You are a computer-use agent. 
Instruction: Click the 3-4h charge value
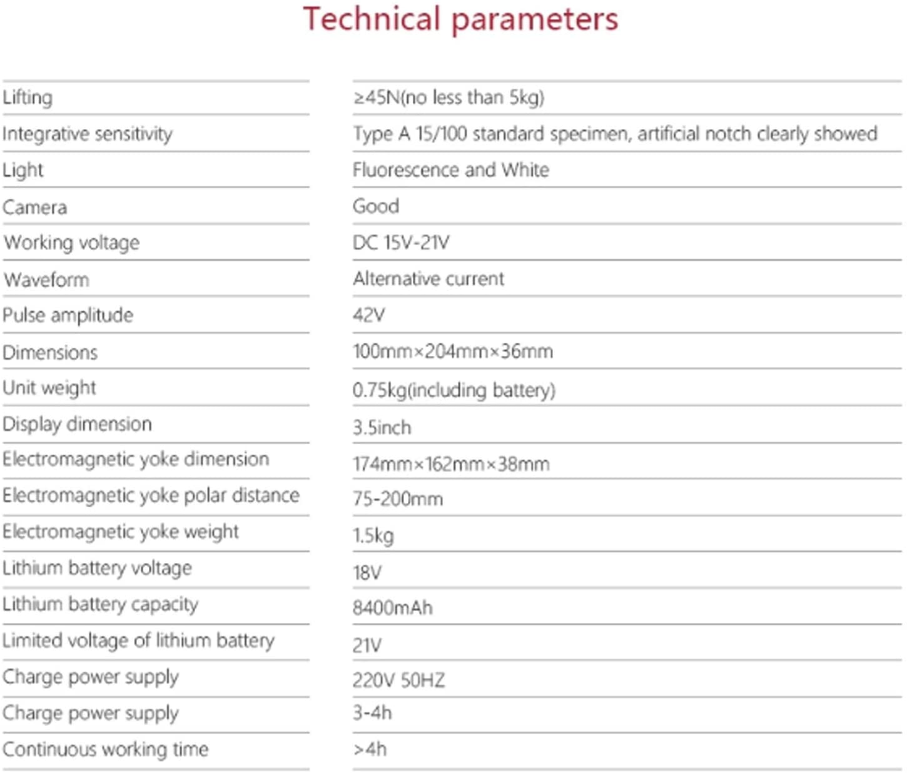pos(372,712)
